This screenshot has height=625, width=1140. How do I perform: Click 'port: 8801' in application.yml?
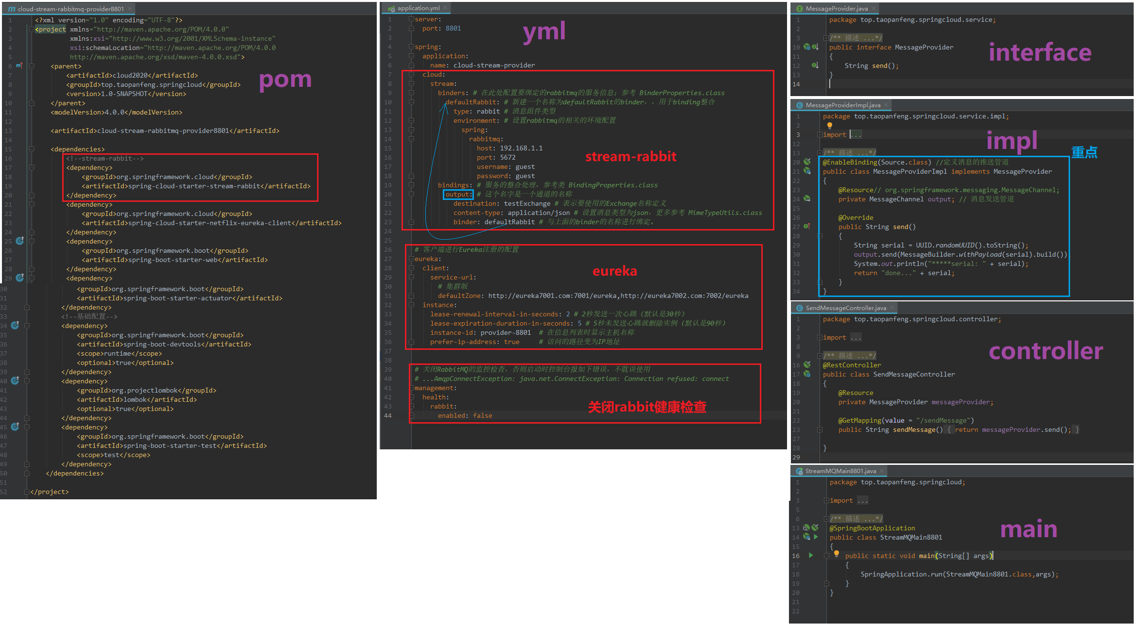[x=441, y=29]
